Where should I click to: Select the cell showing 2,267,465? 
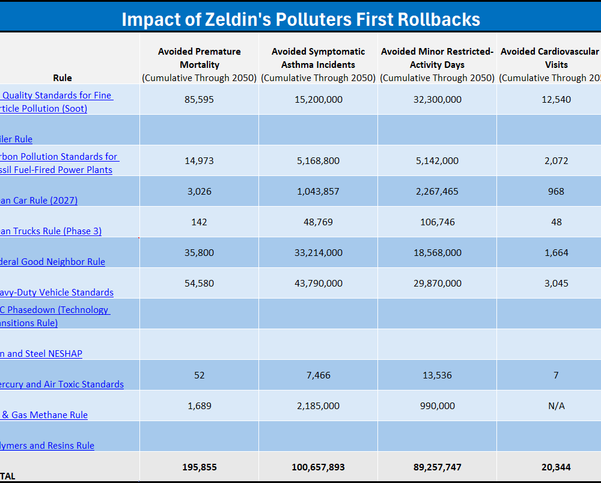(x=438, y=191)
